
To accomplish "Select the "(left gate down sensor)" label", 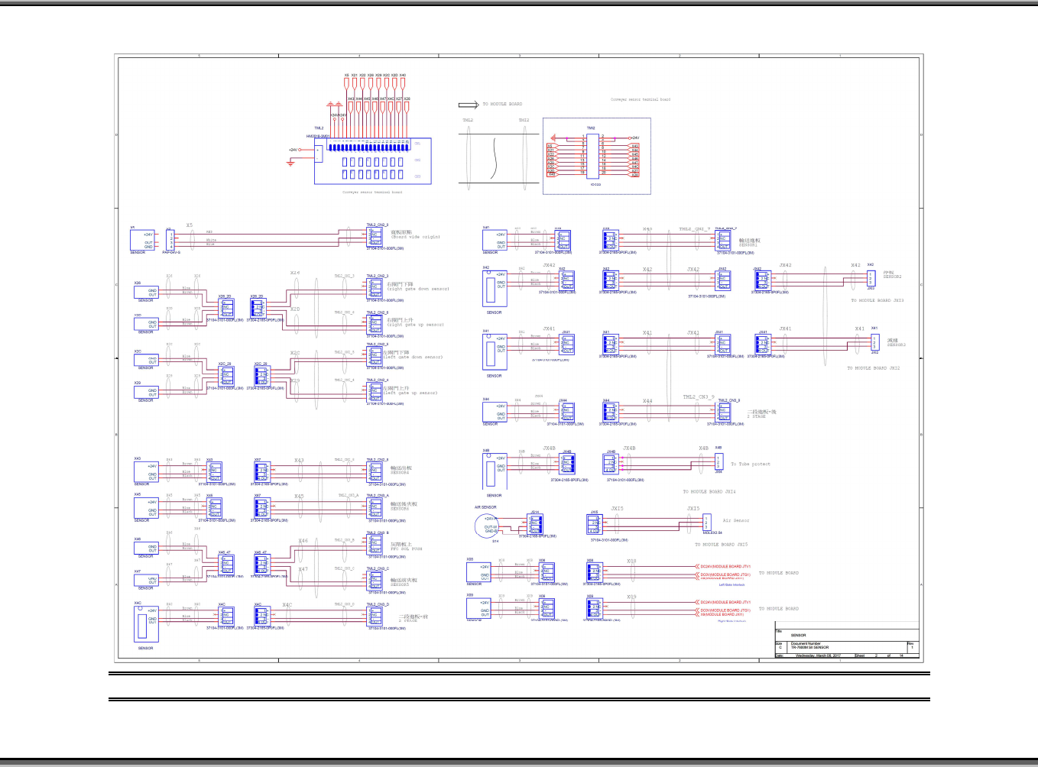I will pos(413,357).
